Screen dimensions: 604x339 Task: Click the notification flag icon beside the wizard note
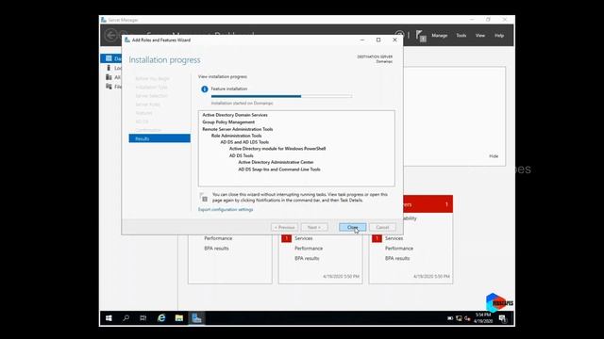[204, 198]
